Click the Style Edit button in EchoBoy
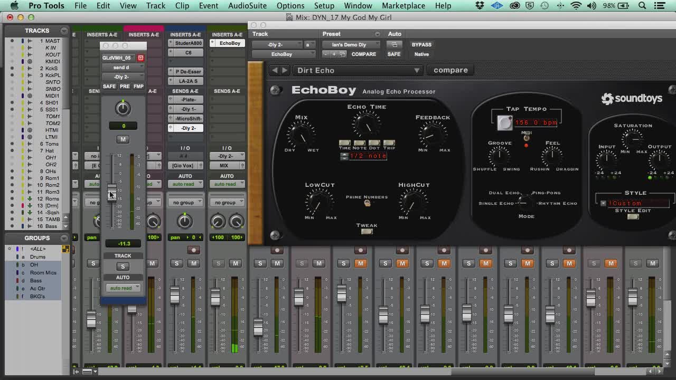Viewport: 676px width, 380px height. pyautogui.click(x=633, y=216)
